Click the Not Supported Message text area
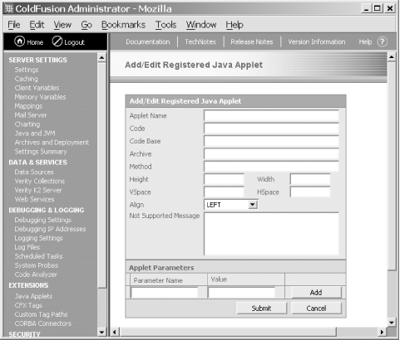This screenshot has width=400, height=340. [x=271, y=234]
